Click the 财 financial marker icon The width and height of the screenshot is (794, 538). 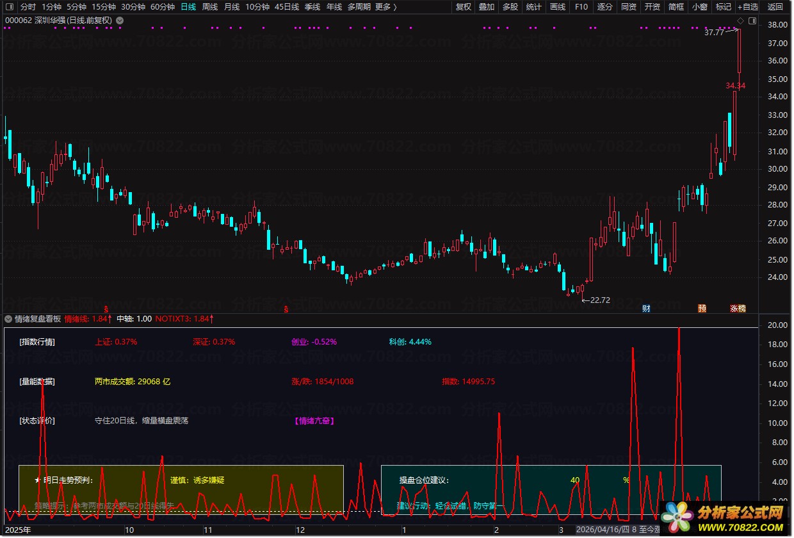647,309
